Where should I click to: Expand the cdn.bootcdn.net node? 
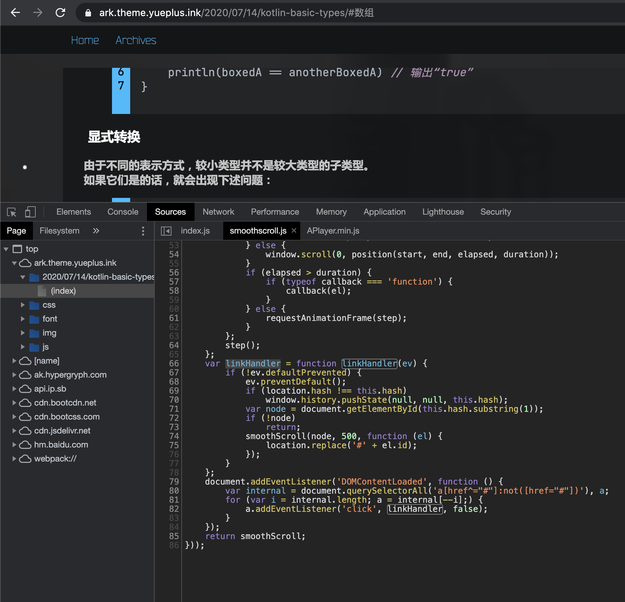[x=14, y=403]
